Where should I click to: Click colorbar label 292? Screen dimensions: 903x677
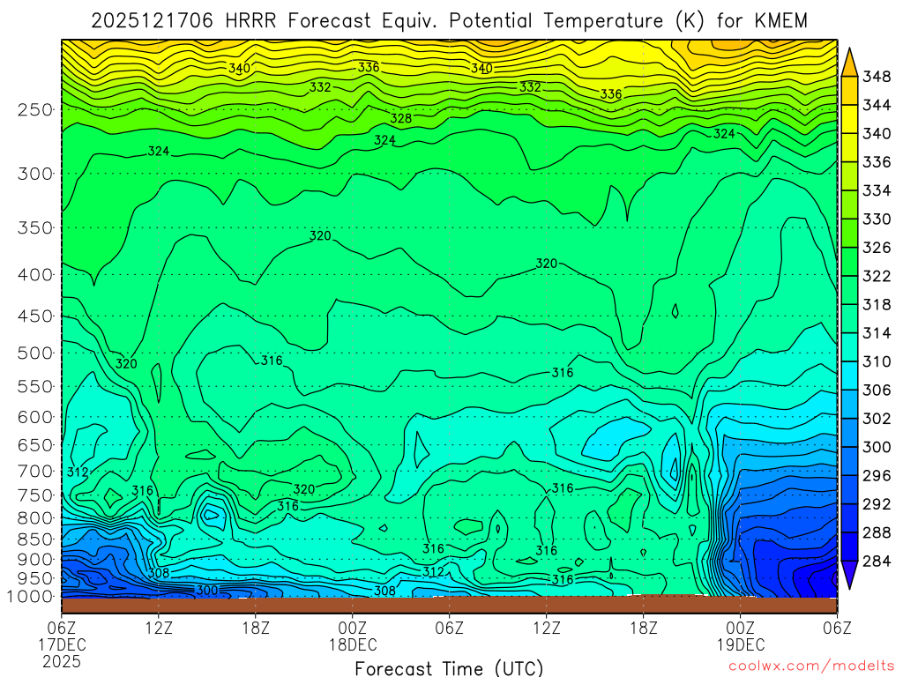point(877,504)
